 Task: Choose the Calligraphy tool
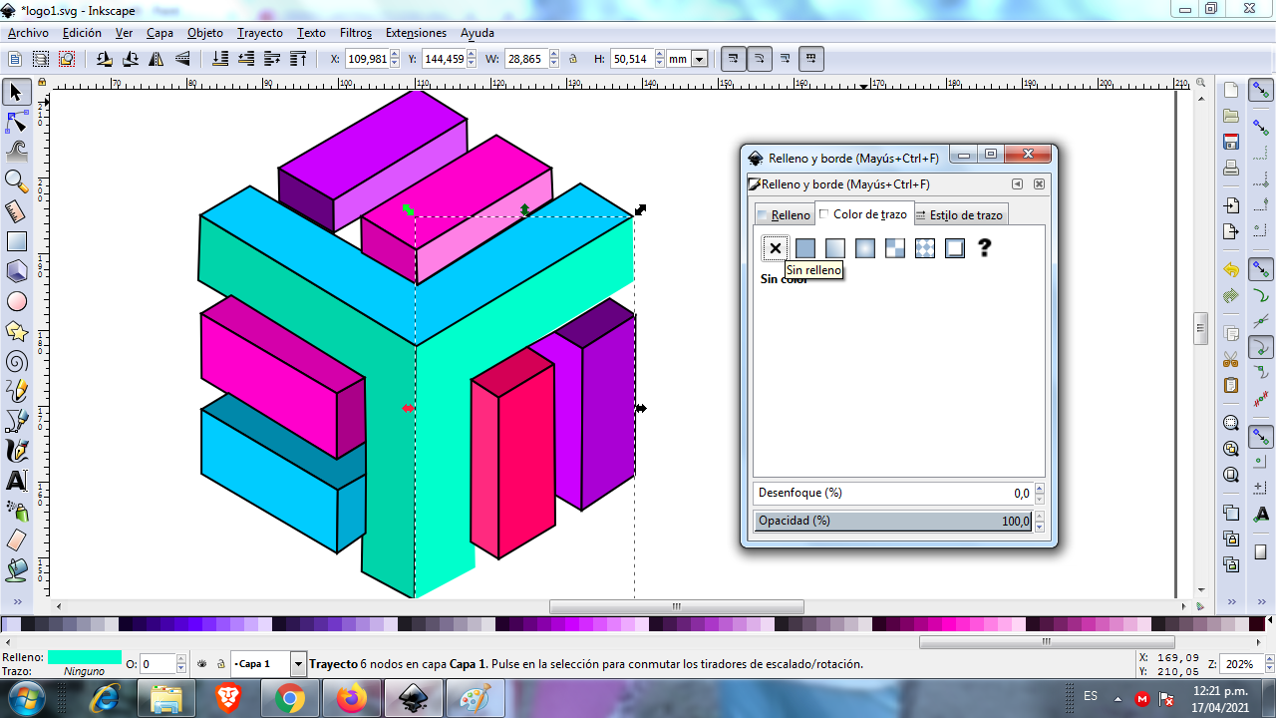click(x=16, y=451)
